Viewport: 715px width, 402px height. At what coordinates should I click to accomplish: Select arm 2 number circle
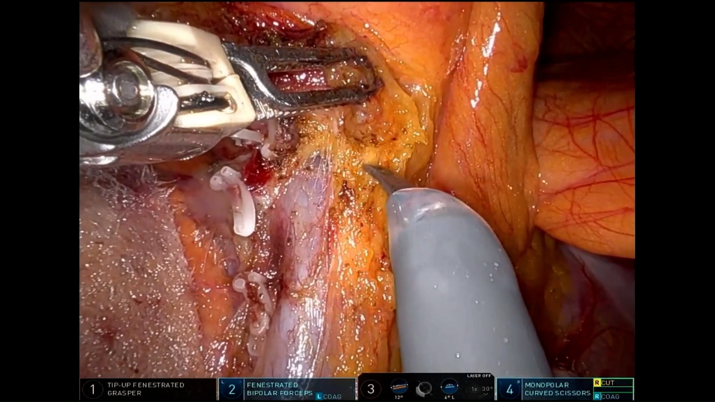232,389
